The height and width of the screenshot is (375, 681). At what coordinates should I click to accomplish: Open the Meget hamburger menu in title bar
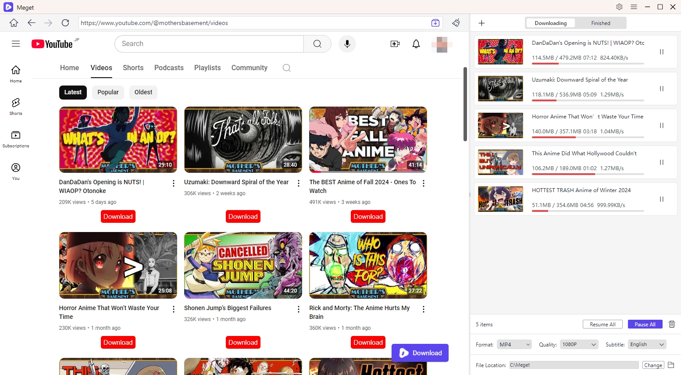point(634,7)
